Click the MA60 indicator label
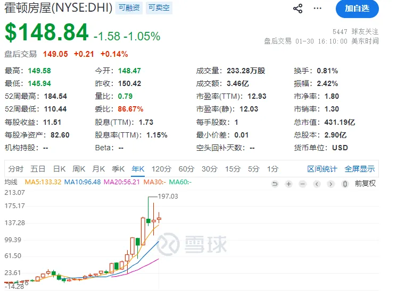This screenshot has height=291, width=397. 180,182
